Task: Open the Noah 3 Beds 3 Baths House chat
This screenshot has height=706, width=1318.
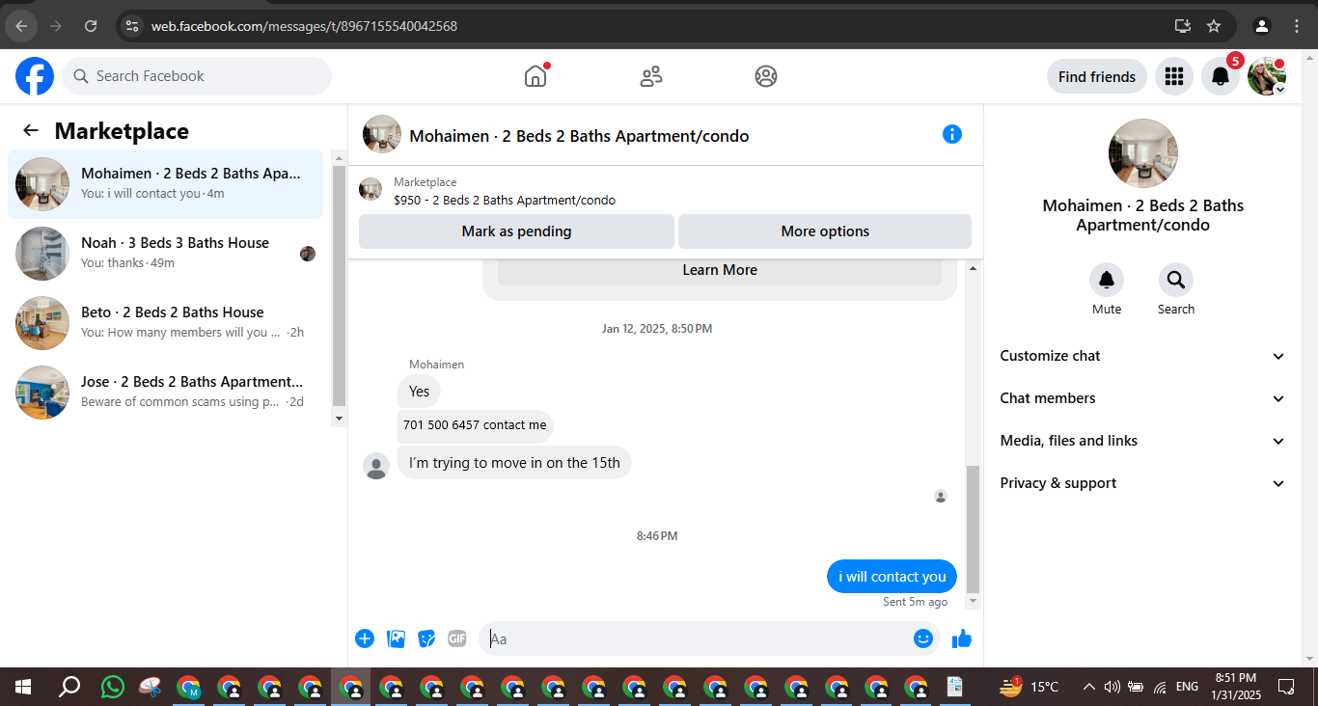Action: point(166,254)
